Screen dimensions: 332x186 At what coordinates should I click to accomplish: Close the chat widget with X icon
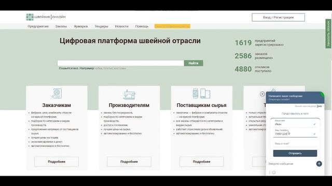[x=262, y=94]
